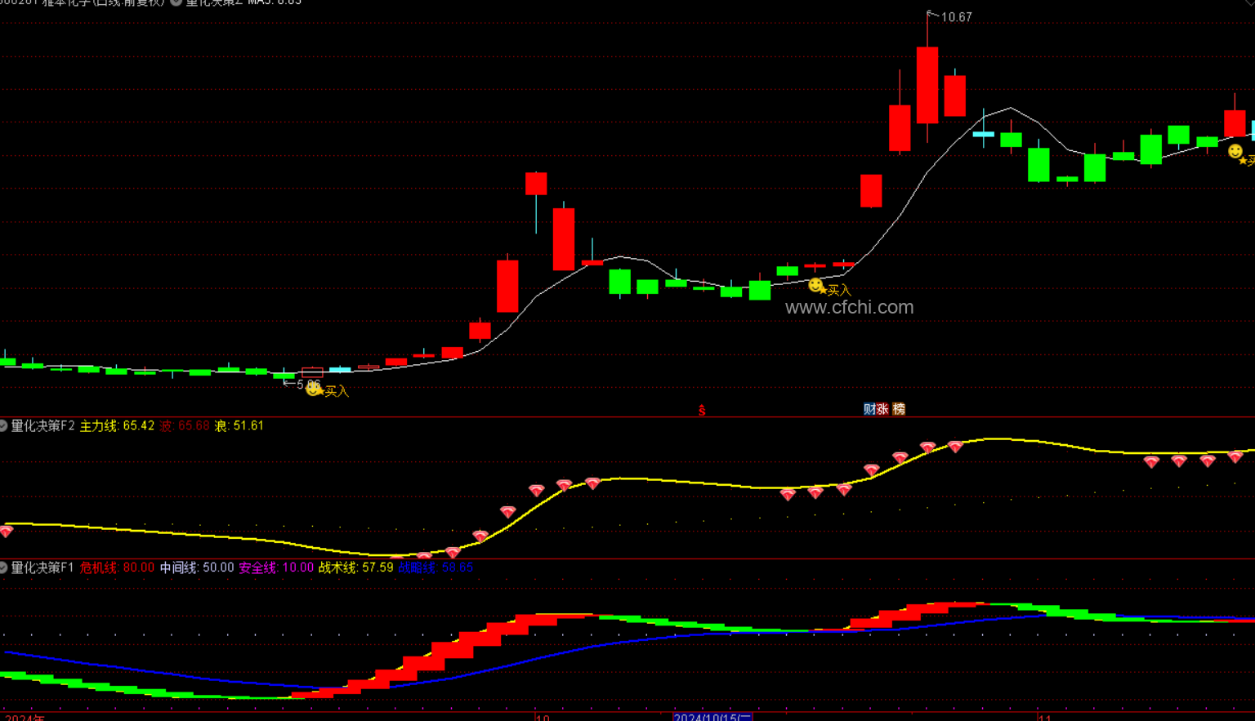Select the 战术线: 57.59 value
The height and width of the screenshot is (721, 1255).
click(x=355, y=567)
